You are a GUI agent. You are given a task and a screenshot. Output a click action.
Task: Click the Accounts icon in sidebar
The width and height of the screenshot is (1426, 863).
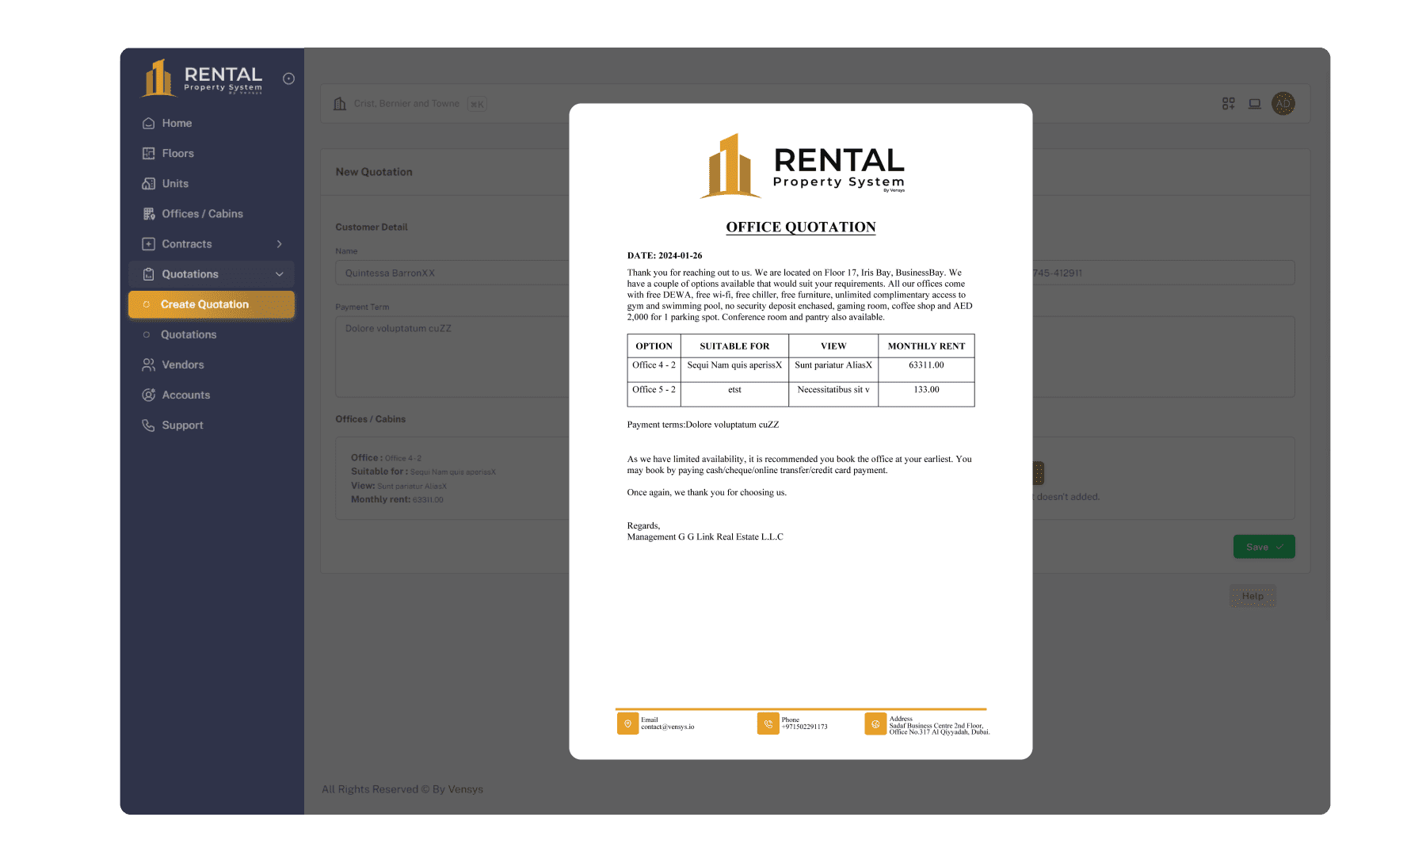pos(148,395)
